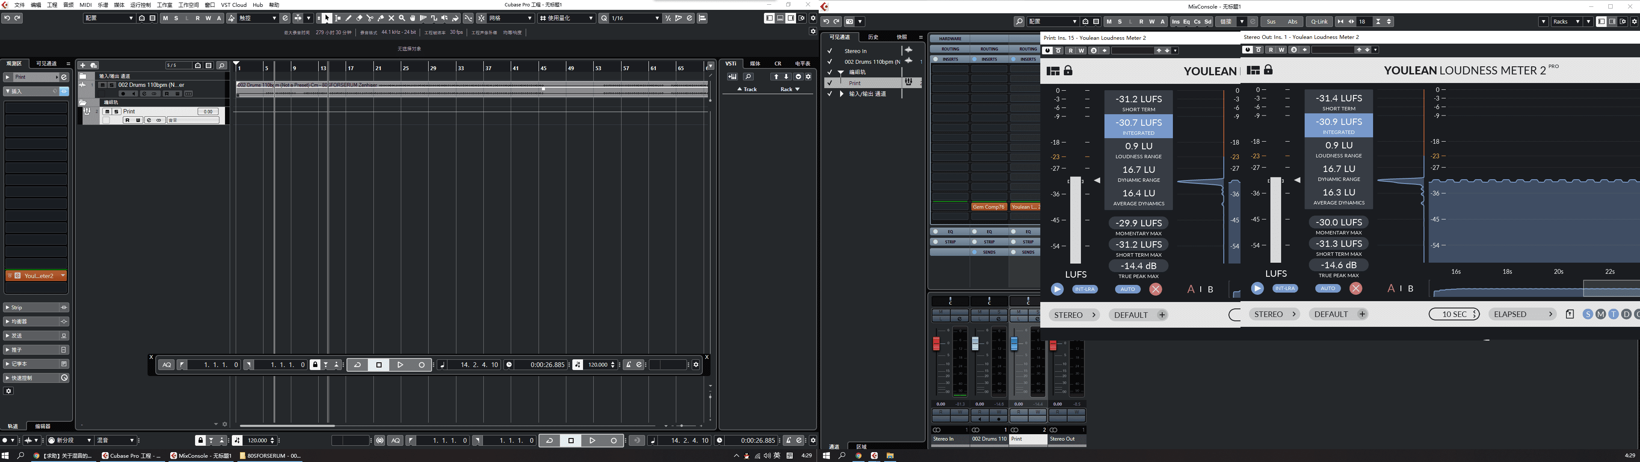Open the MIDI menu
This screenshot has height=462, width=1640.
click(85, 4)
